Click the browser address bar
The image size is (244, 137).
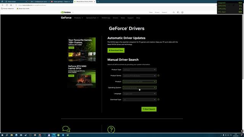click(x=115, y=5)
